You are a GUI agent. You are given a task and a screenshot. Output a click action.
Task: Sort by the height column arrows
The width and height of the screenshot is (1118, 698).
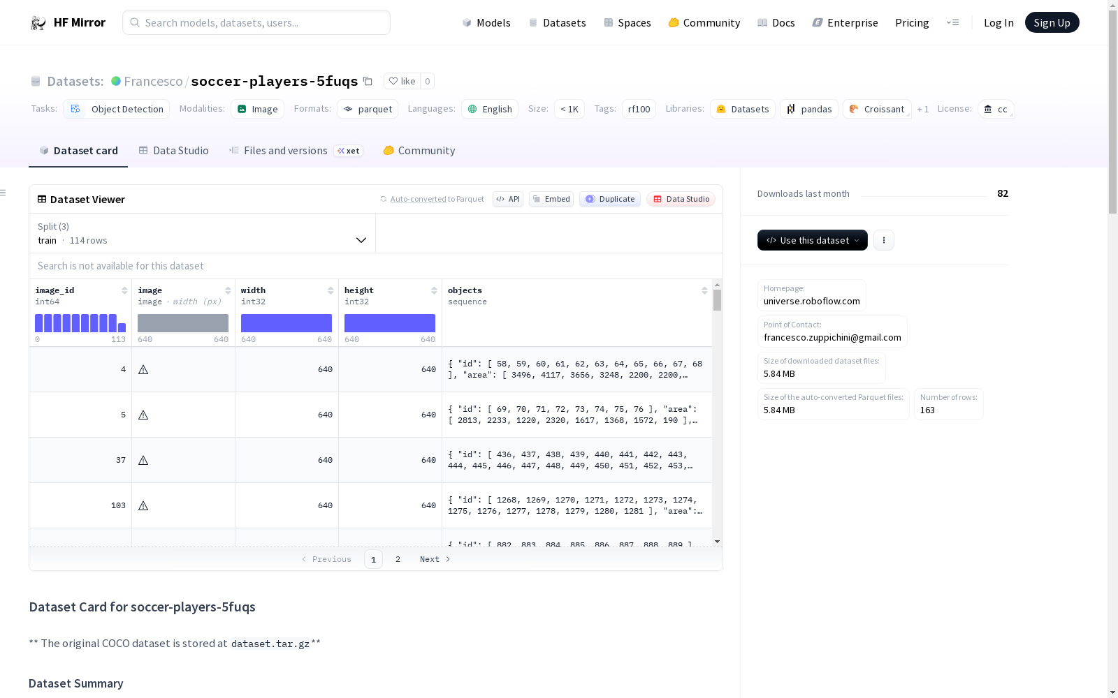pyautogui.click(x=434, y=290)
